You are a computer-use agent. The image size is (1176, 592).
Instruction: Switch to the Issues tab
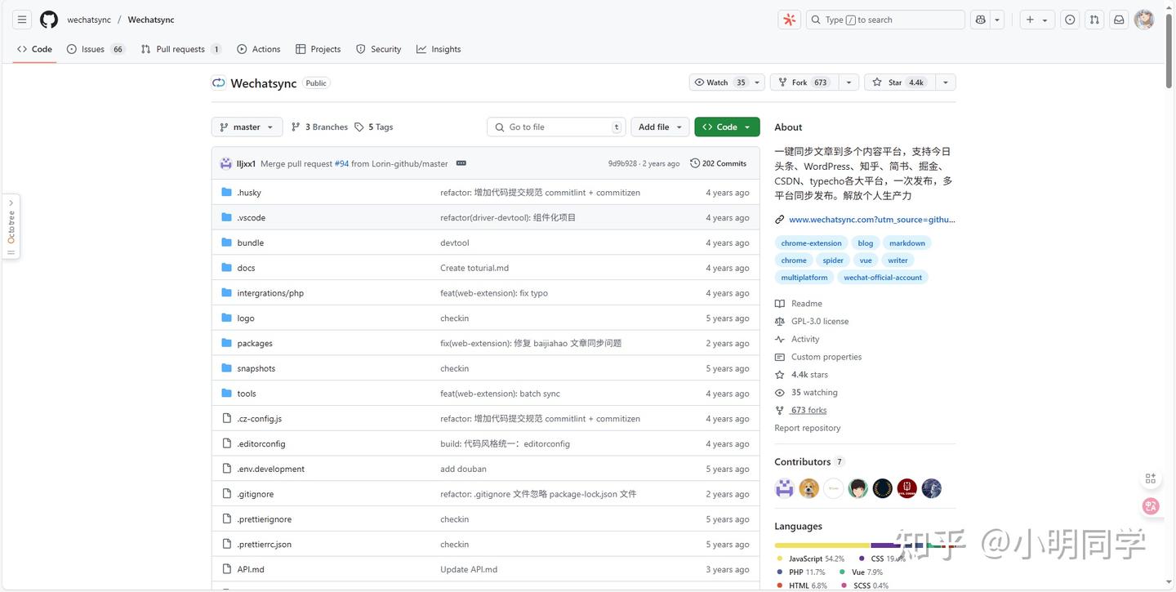[x=93, y=49]
